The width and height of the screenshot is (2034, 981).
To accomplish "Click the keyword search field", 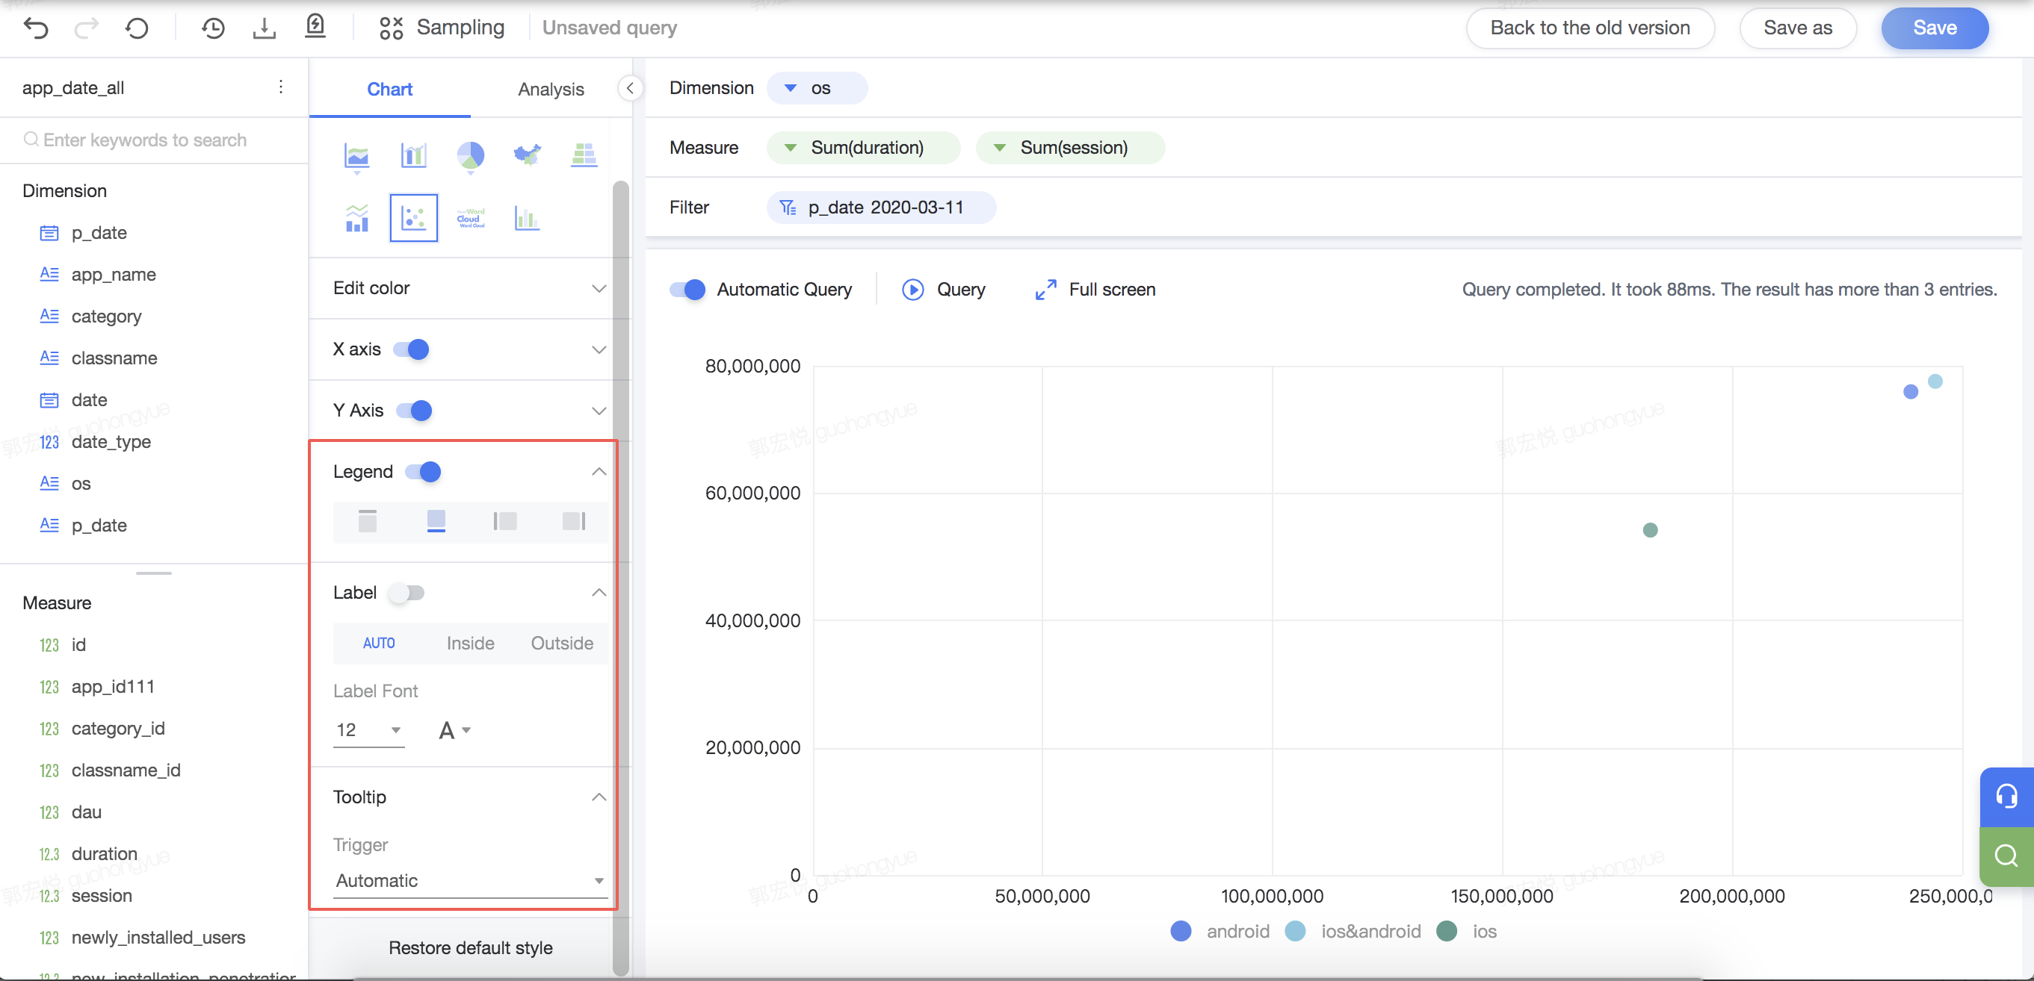I will point(154,140).
